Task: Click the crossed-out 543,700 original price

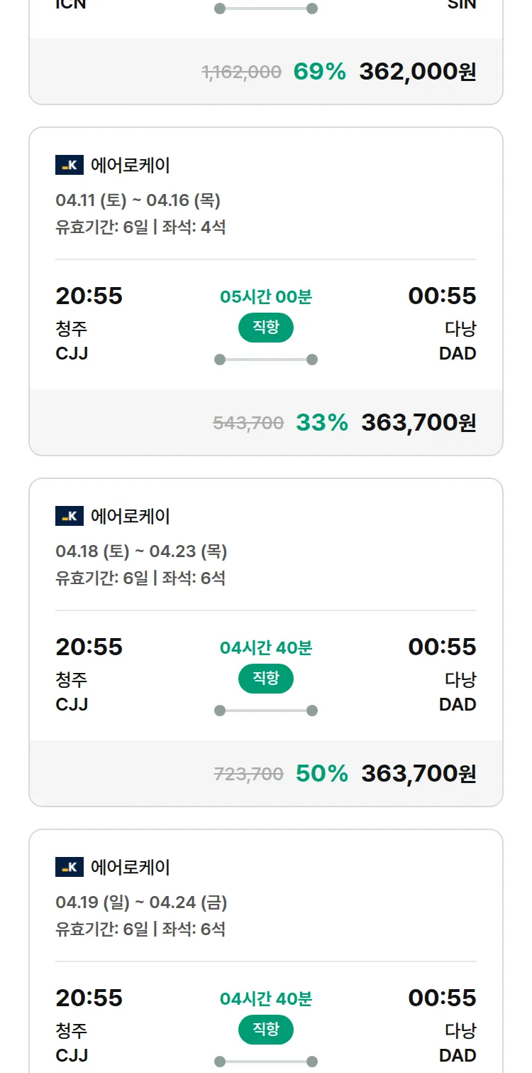Action: (x=248, y=424)
